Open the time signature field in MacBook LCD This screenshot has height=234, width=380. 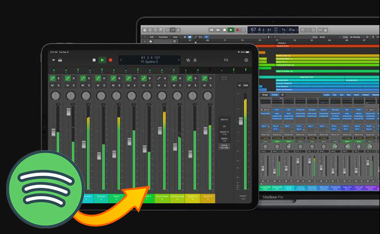(283, 30)
